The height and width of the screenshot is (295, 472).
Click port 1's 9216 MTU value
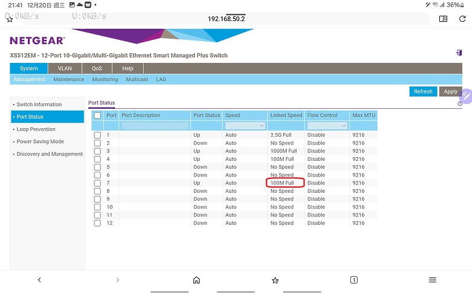[358, 135]
